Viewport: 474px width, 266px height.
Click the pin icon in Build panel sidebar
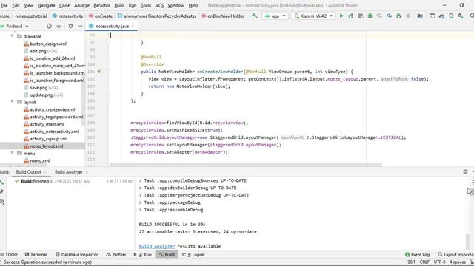1,191
